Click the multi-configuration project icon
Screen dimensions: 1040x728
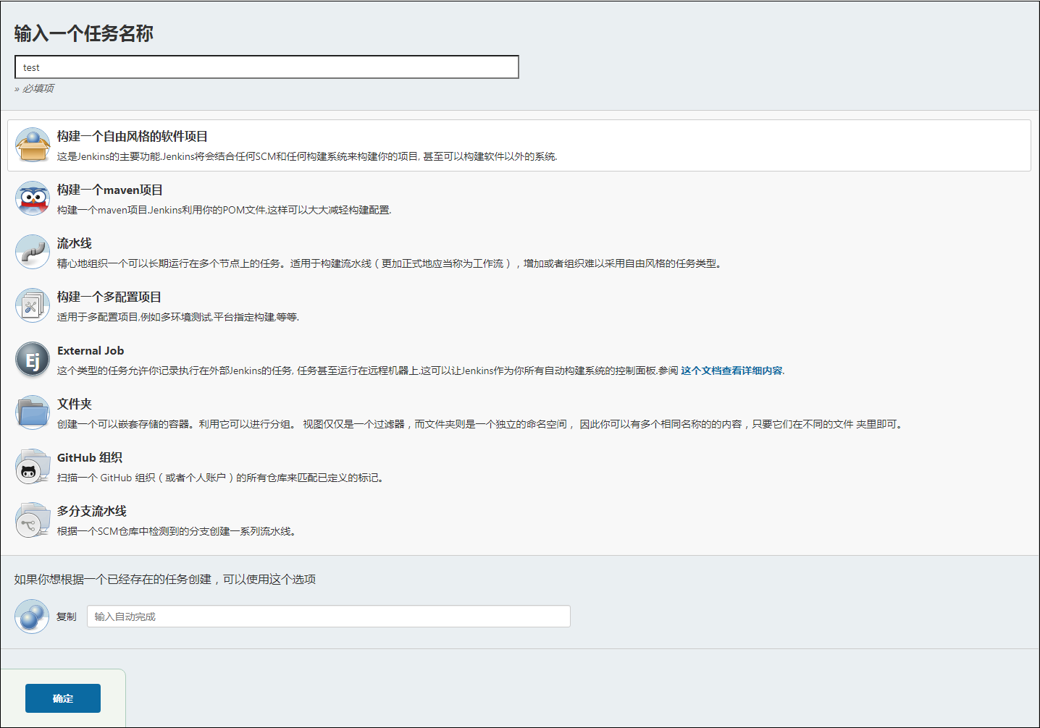[x=33, y=305]
